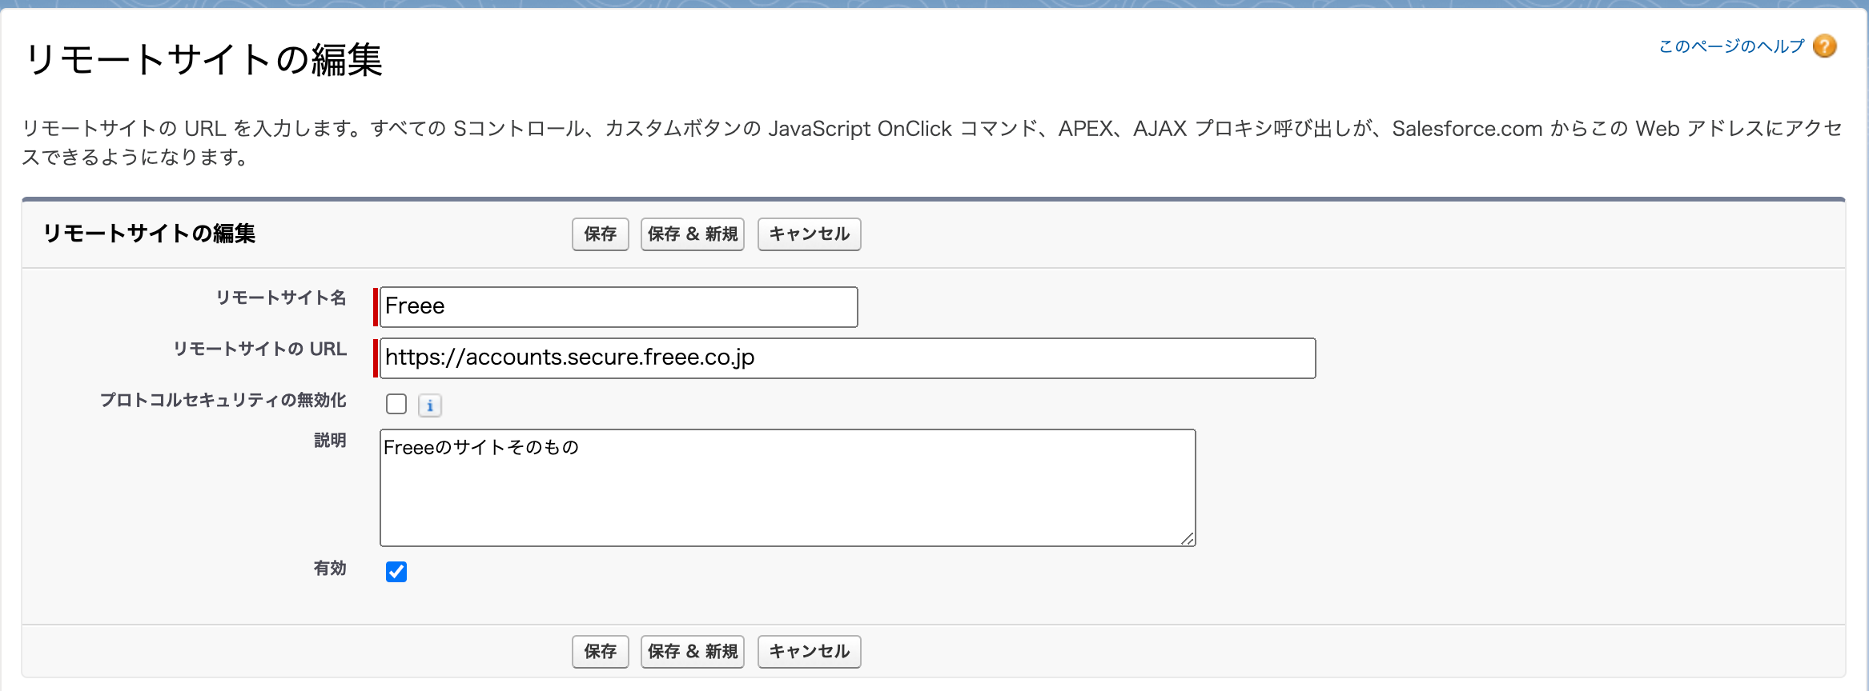Enable プロトコルセキュリティの無効化 checkbox

(x=396, y=404)
